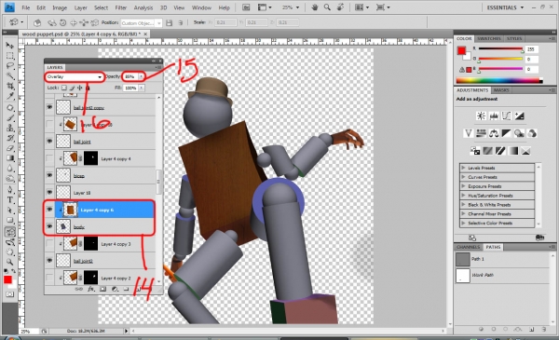Open the File menu
This screenshot has width=559, height=340.
[26, 7]
